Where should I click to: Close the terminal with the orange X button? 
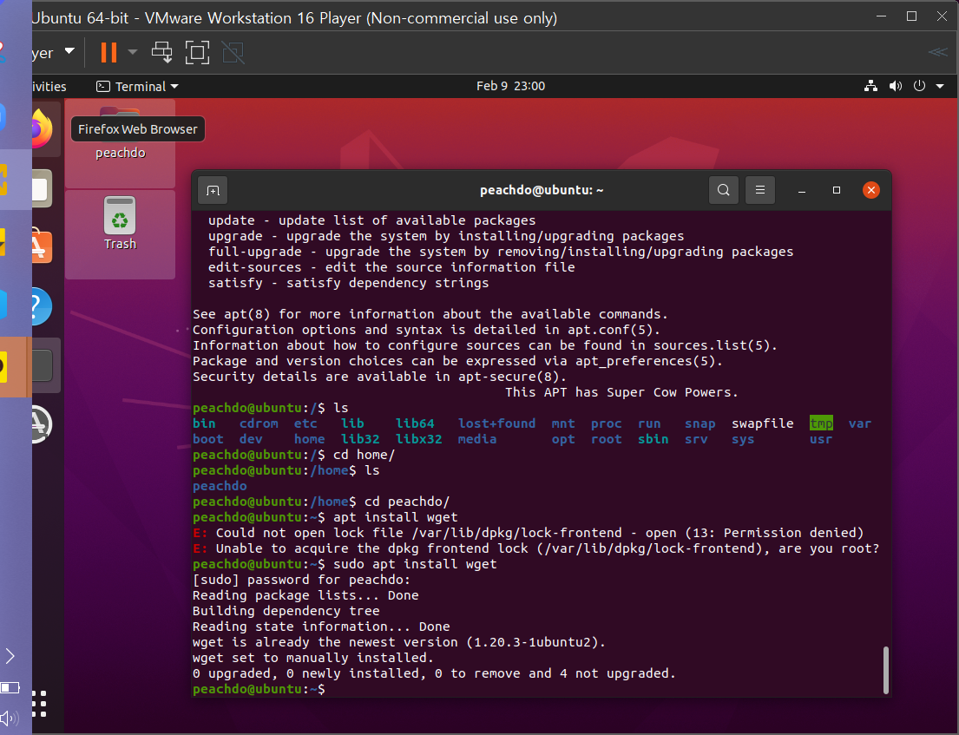click(871, 190)
